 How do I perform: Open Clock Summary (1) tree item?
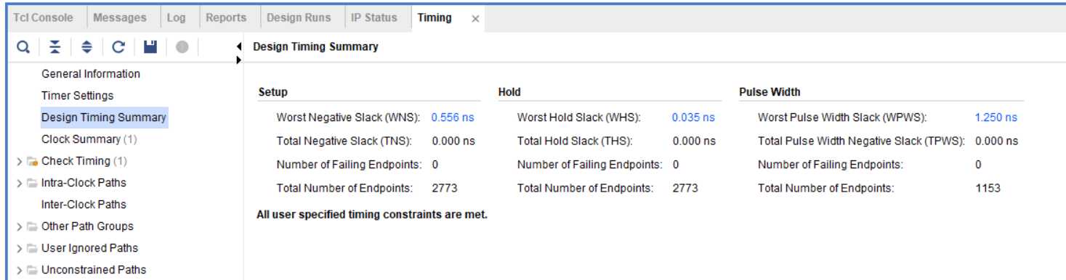tap(89, 139)
